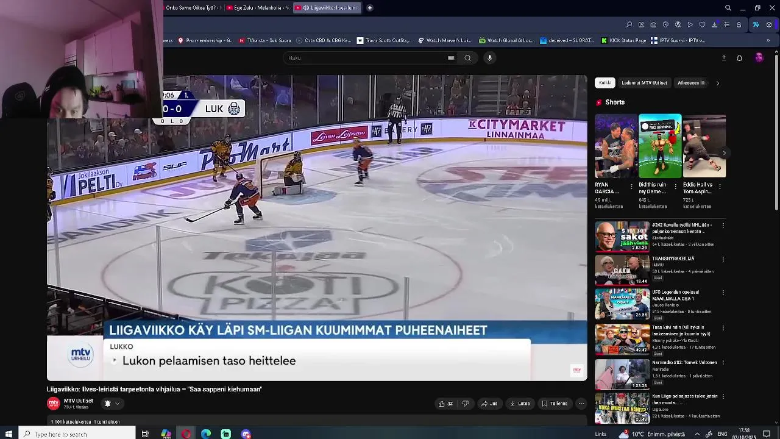This screenshot has width=780, height=439.
Task: Click the Tallenna save button
Action: click(555, 404)
